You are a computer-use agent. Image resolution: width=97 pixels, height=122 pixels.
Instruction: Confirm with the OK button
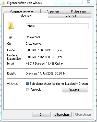click(x=41, y=115)
